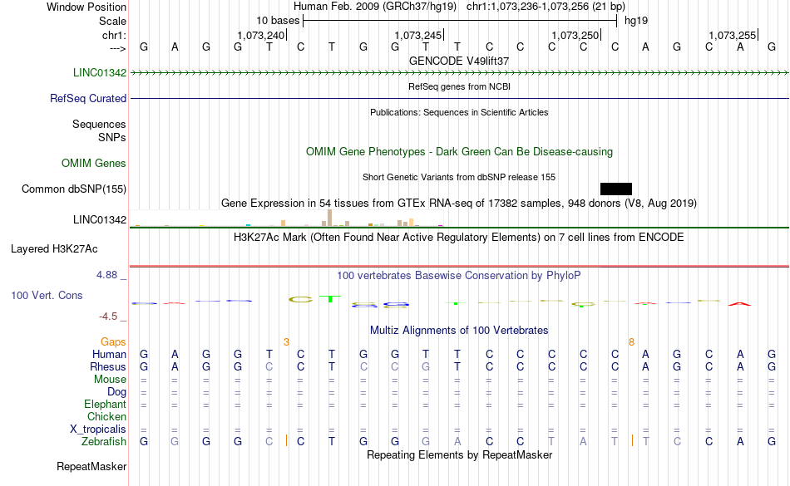
Task: Click the Dog species label
Action: tap(116, 391)
